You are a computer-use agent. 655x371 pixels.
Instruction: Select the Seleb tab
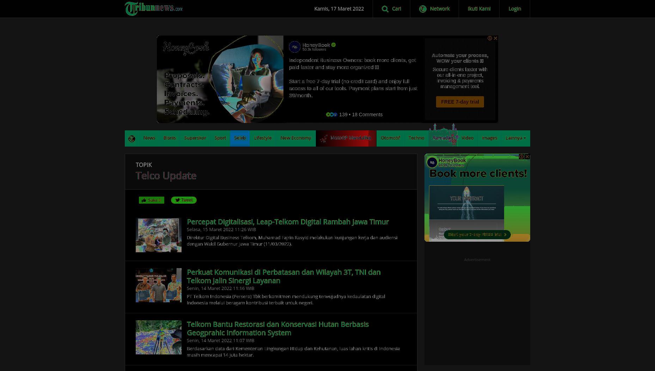pos(240,138)
